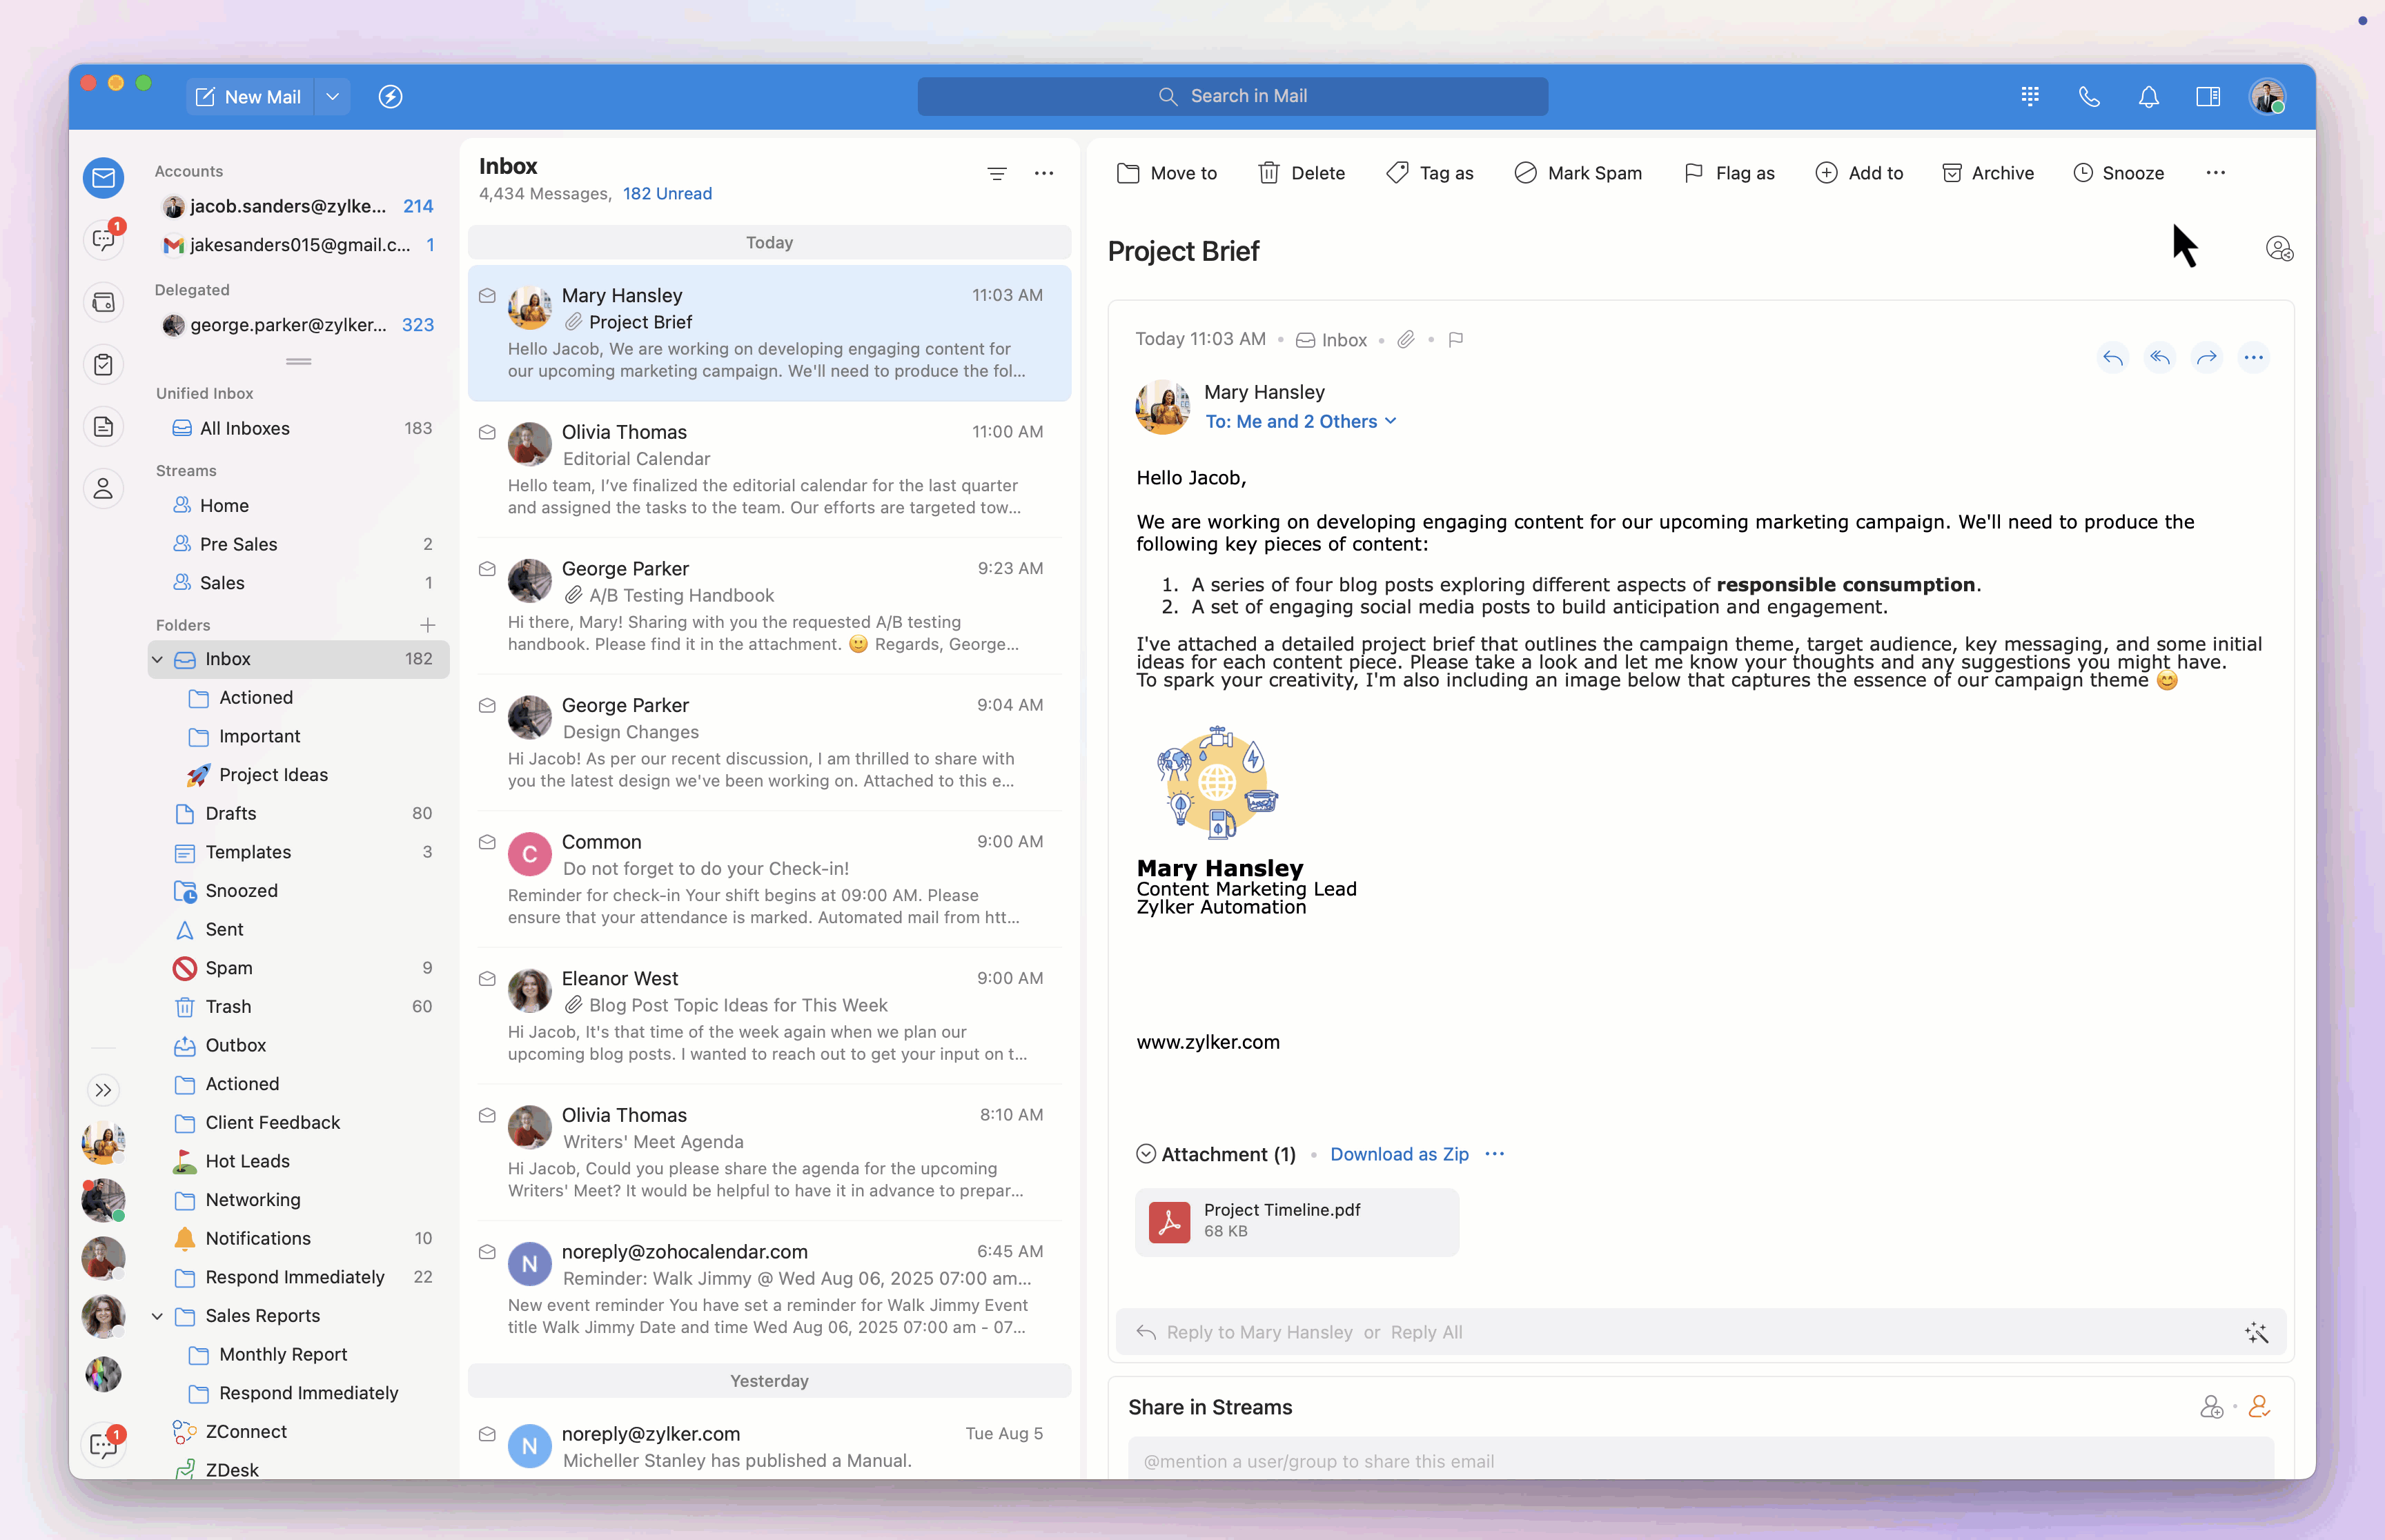Click the 182 Unread link
This screenshot has width=2385, height=1540.
point(667,194)
